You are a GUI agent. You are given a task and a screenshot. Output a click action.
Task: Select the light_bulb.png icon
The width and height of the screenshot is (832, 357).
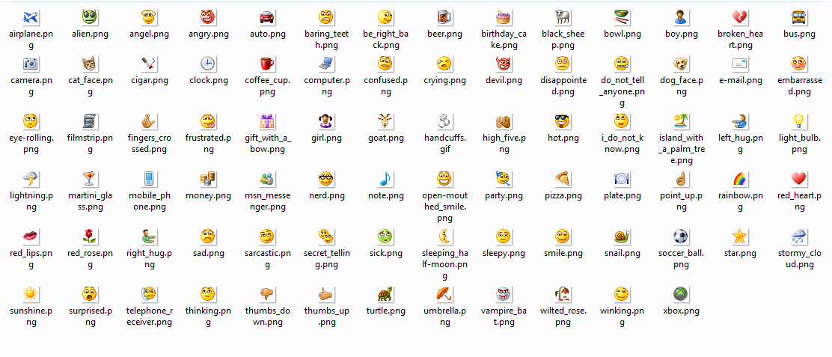tap(799, 122)
